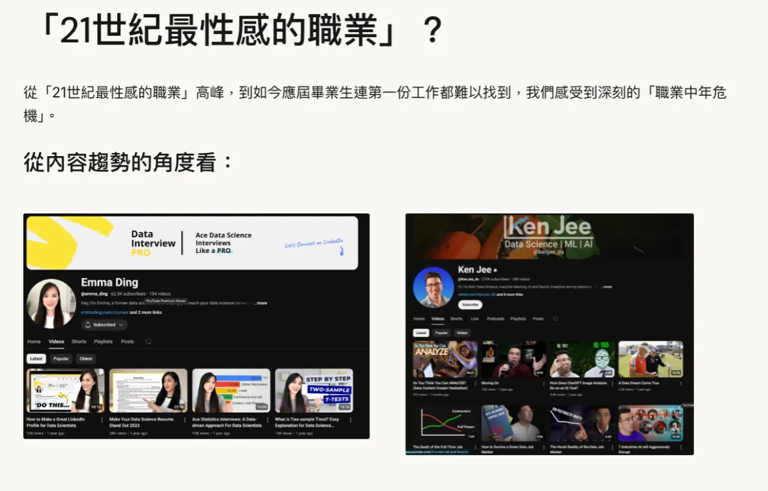Click 'The Harsh Reality of the Data Job Market' title
The width and height of the screenshot is (768, 491).
point(576,450)
